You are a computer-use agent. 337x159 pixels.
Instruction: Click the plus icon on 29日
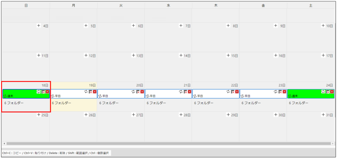228,115
